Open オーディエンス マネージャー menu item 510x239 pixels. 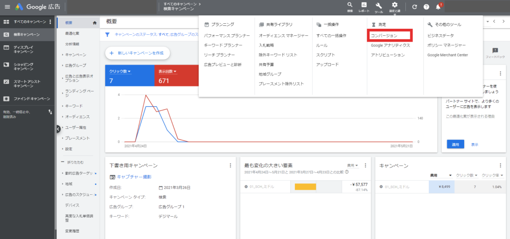tap(283, 36)
